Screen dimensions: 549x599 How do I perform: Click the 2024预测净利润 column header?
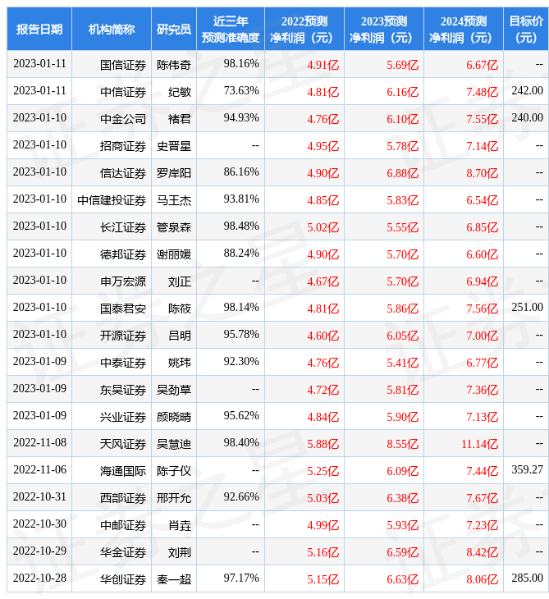click(463, 29)
